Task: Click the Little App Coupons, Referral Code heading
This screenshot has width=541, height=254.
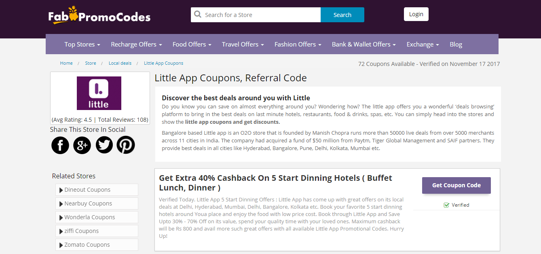Action: [230, 78]
